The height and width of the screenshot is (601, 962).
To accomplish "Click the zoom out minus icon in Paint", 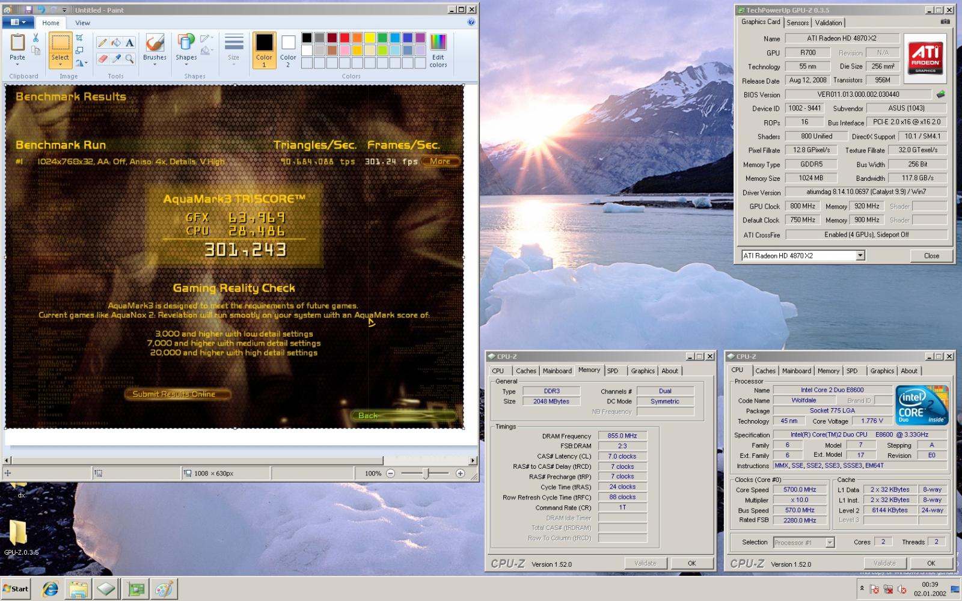I will tap(391, 474).
